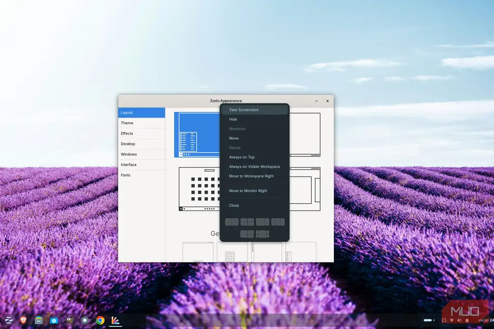This screenshot has width=494, height=329.
Task: Choose the two equal columns tiling layout
Action: pyautogui.click(x=232, y=222)
